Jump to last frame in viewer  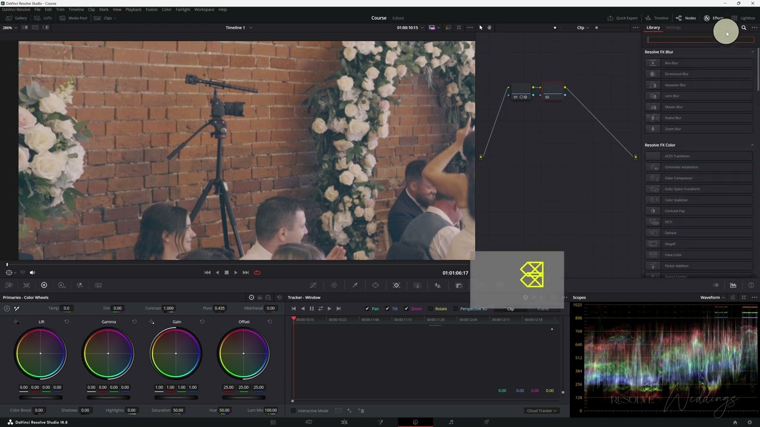245,273
